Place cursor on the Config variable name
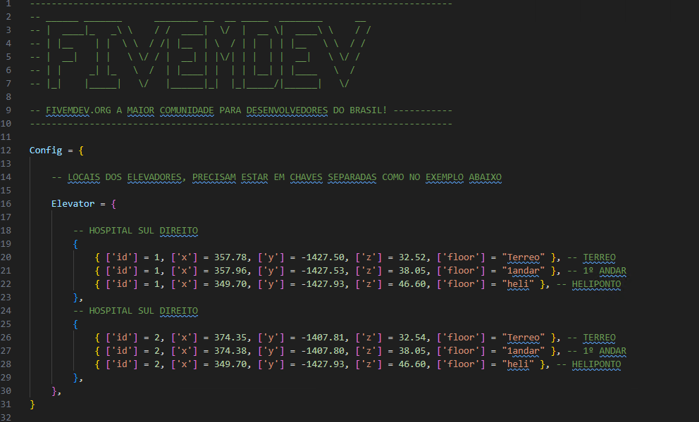699x422 pixels. [x=46, y=151]
